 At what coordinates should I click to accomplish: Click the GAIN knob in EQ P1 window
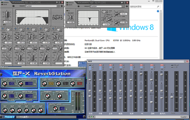tap(116, 22)
